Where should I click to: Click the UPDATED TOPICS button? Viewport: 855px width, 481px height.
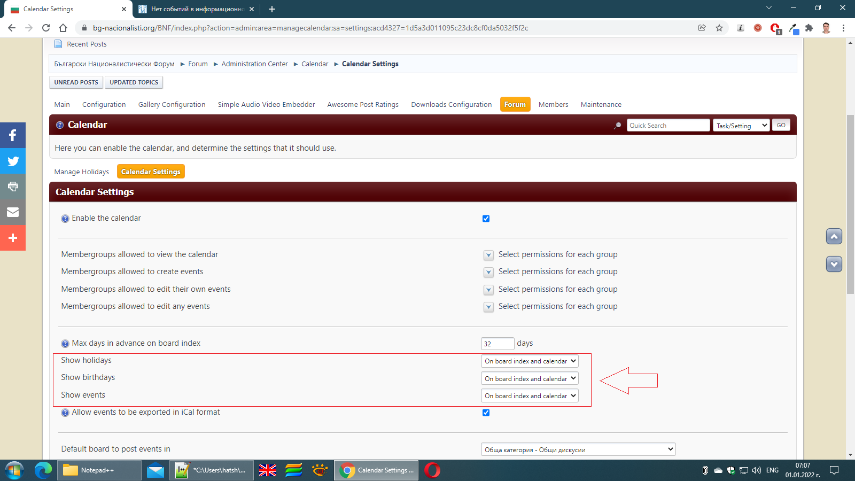click(134, 82)
